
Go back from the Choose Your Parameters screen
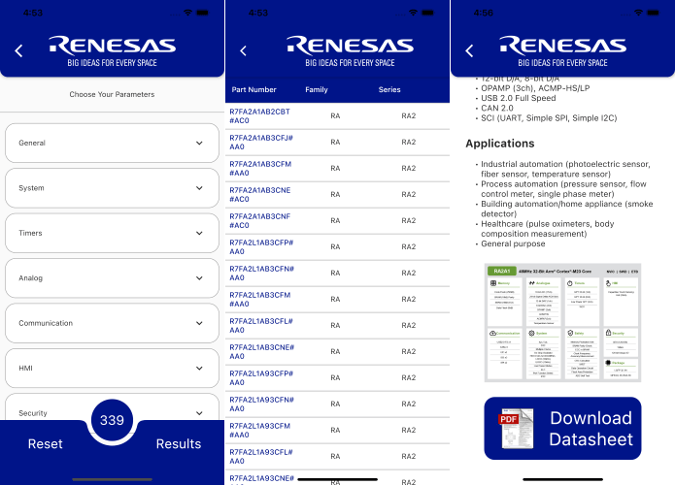(x=18, y=50)
